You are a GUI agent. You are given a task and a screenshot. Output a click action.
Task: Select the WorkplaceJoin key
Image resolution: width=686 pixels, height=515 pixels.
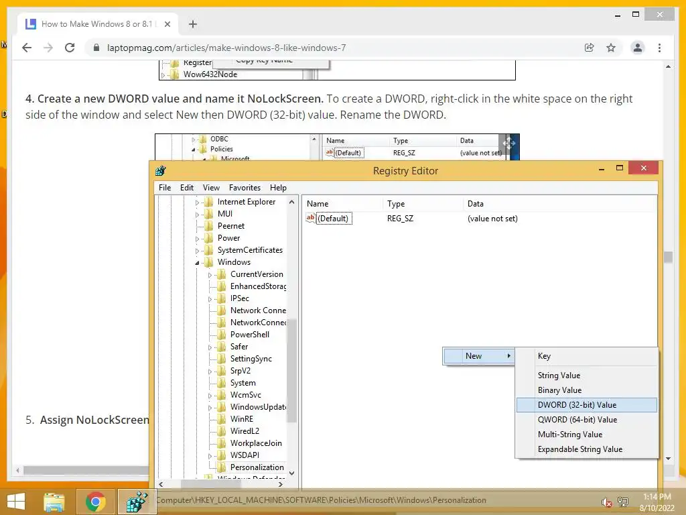[x=256, y=443]
